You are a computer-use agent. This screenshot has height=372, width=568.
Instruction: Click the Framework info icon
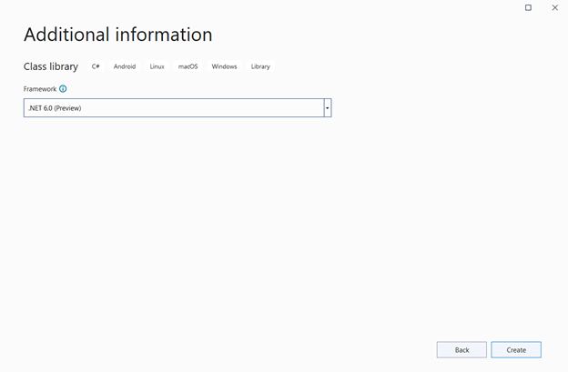coord(63,88)
